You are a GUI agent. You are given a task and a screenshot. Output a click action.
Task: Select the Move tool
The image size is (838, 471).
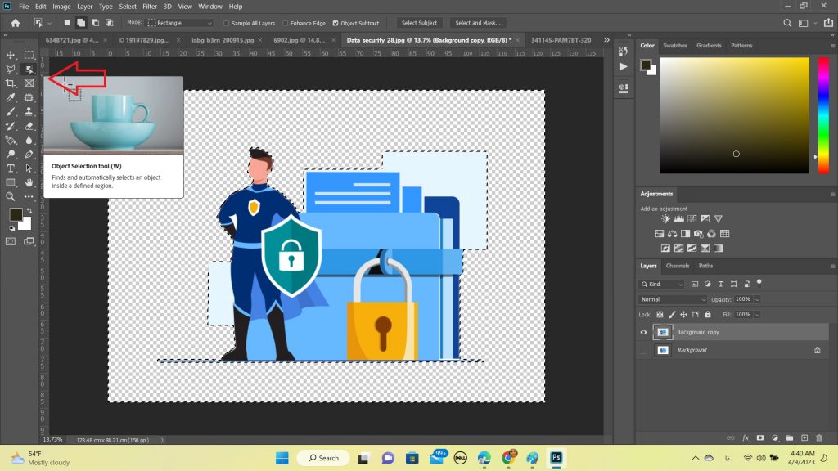click(x=11, y=55)
